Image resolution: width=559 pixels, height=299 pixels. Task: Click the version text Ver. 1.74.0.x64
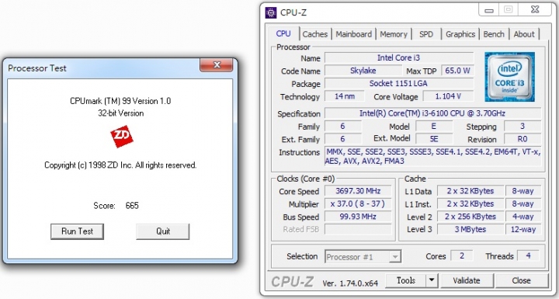point(350,283)
